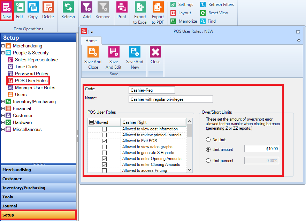Viewport: 306px width, 221px height.
Task: Create a new record with the New icon
Action: pyautogui.click(x=7, y=10)
